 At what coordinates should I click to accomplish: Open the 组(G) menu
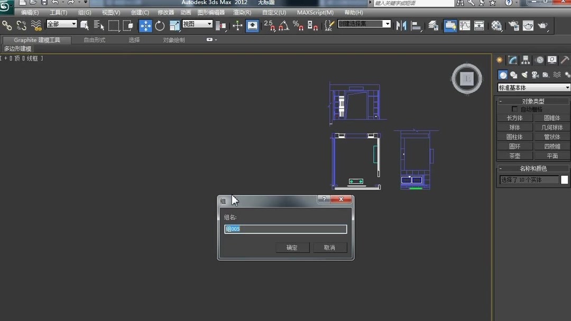[85, 12]
